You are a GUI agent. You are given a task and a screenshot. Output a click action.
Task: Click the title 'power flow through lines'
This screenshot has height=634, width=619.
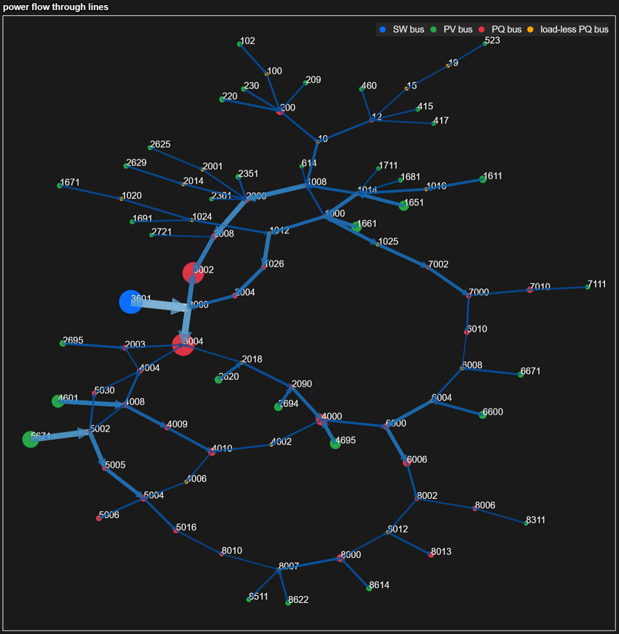tap(55, 7)
